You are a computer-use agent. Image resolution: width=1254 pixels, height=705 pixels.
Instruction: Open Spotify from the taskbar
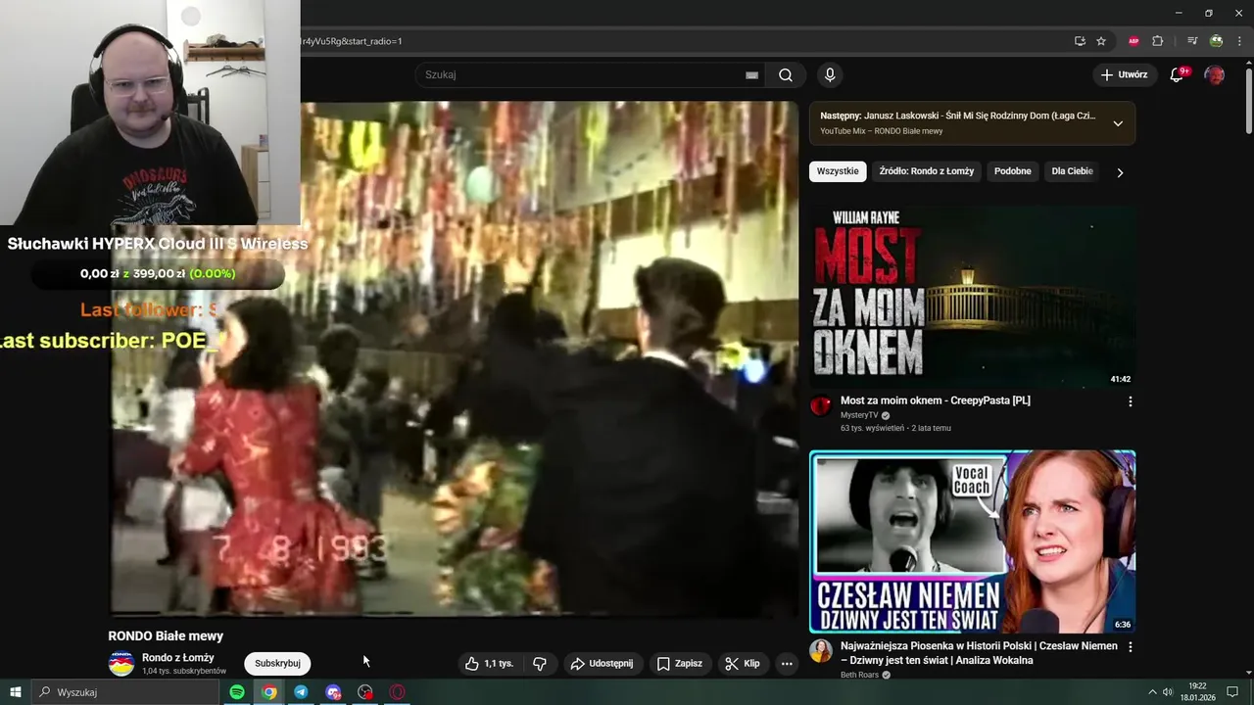point(237,692)
